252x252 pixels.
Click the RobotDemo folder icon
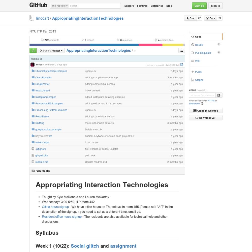click(x=33, y=116)
